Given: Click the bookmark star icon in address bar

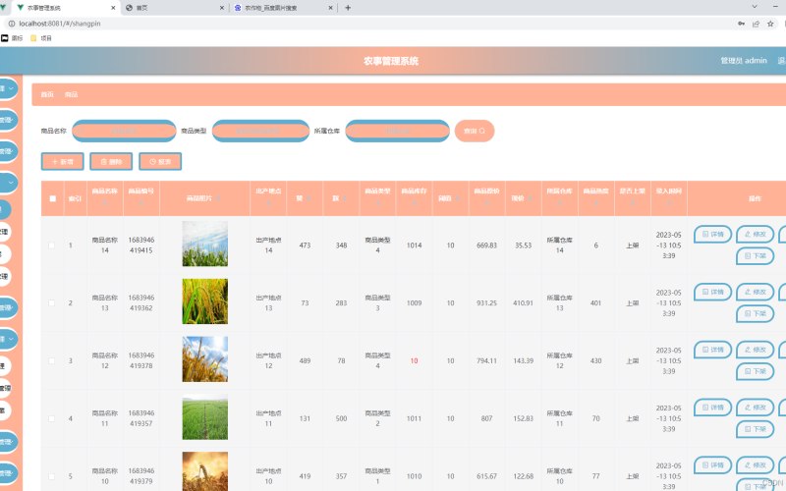Looking at the screenshot, I should pyautogui.click(x=770, y=24).
